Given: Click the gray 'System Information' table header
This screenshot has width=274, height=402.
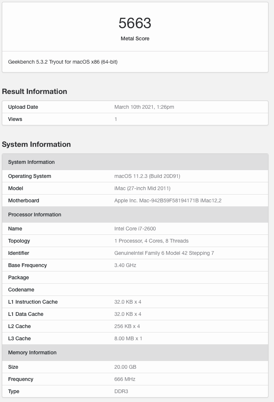Looking at the screenshot, I should [x=135, y=162].
